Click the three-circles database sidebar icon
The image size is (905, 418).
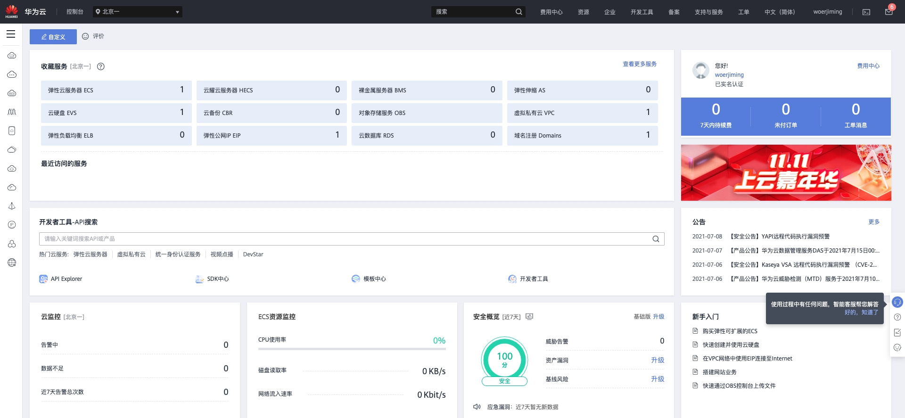point(12,244)
